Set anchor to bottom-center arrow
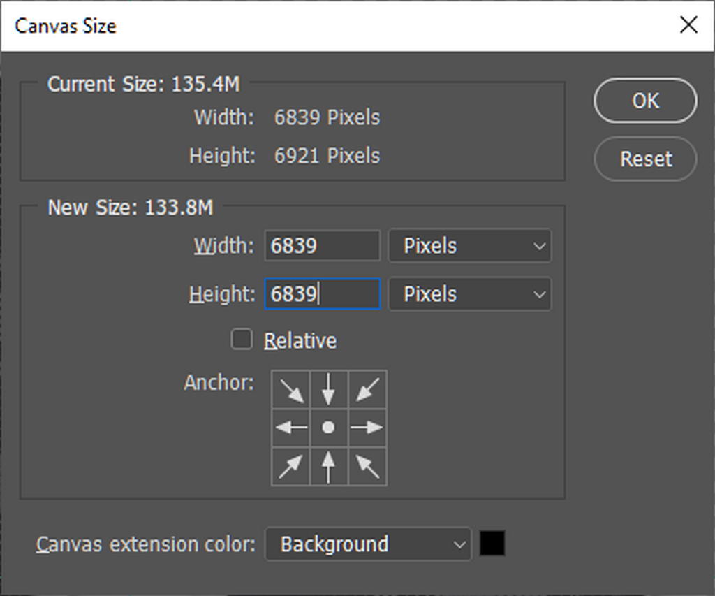The image size is (715, 596). 328,466
